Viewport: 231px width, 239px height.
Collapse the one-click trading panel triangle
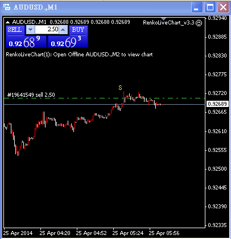(x=7, y=22)
